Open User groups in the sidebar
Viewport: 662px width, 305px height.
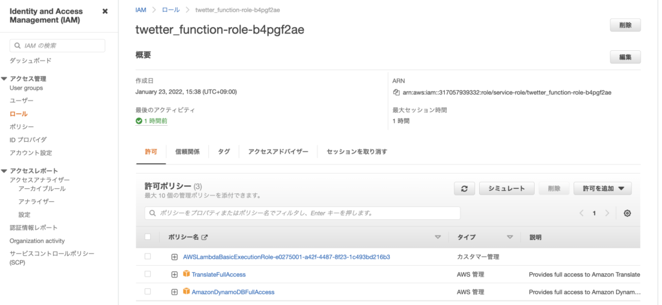pos(26,88)
